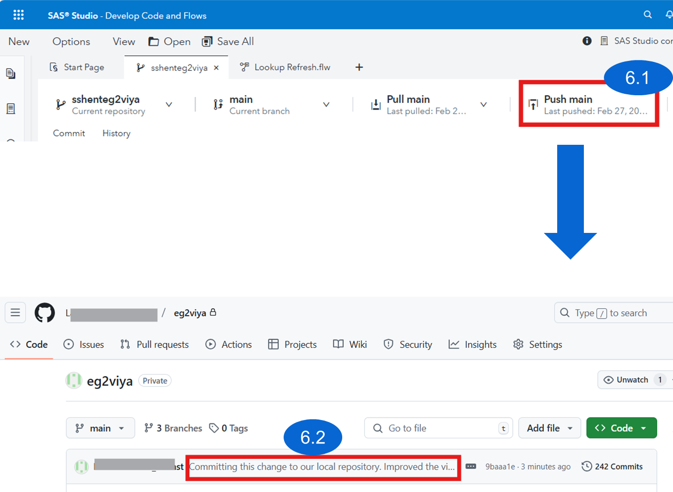Click the search magnifier in SAS Studio banner
Viewport: 673px width, 492px height.
point(648,14)
